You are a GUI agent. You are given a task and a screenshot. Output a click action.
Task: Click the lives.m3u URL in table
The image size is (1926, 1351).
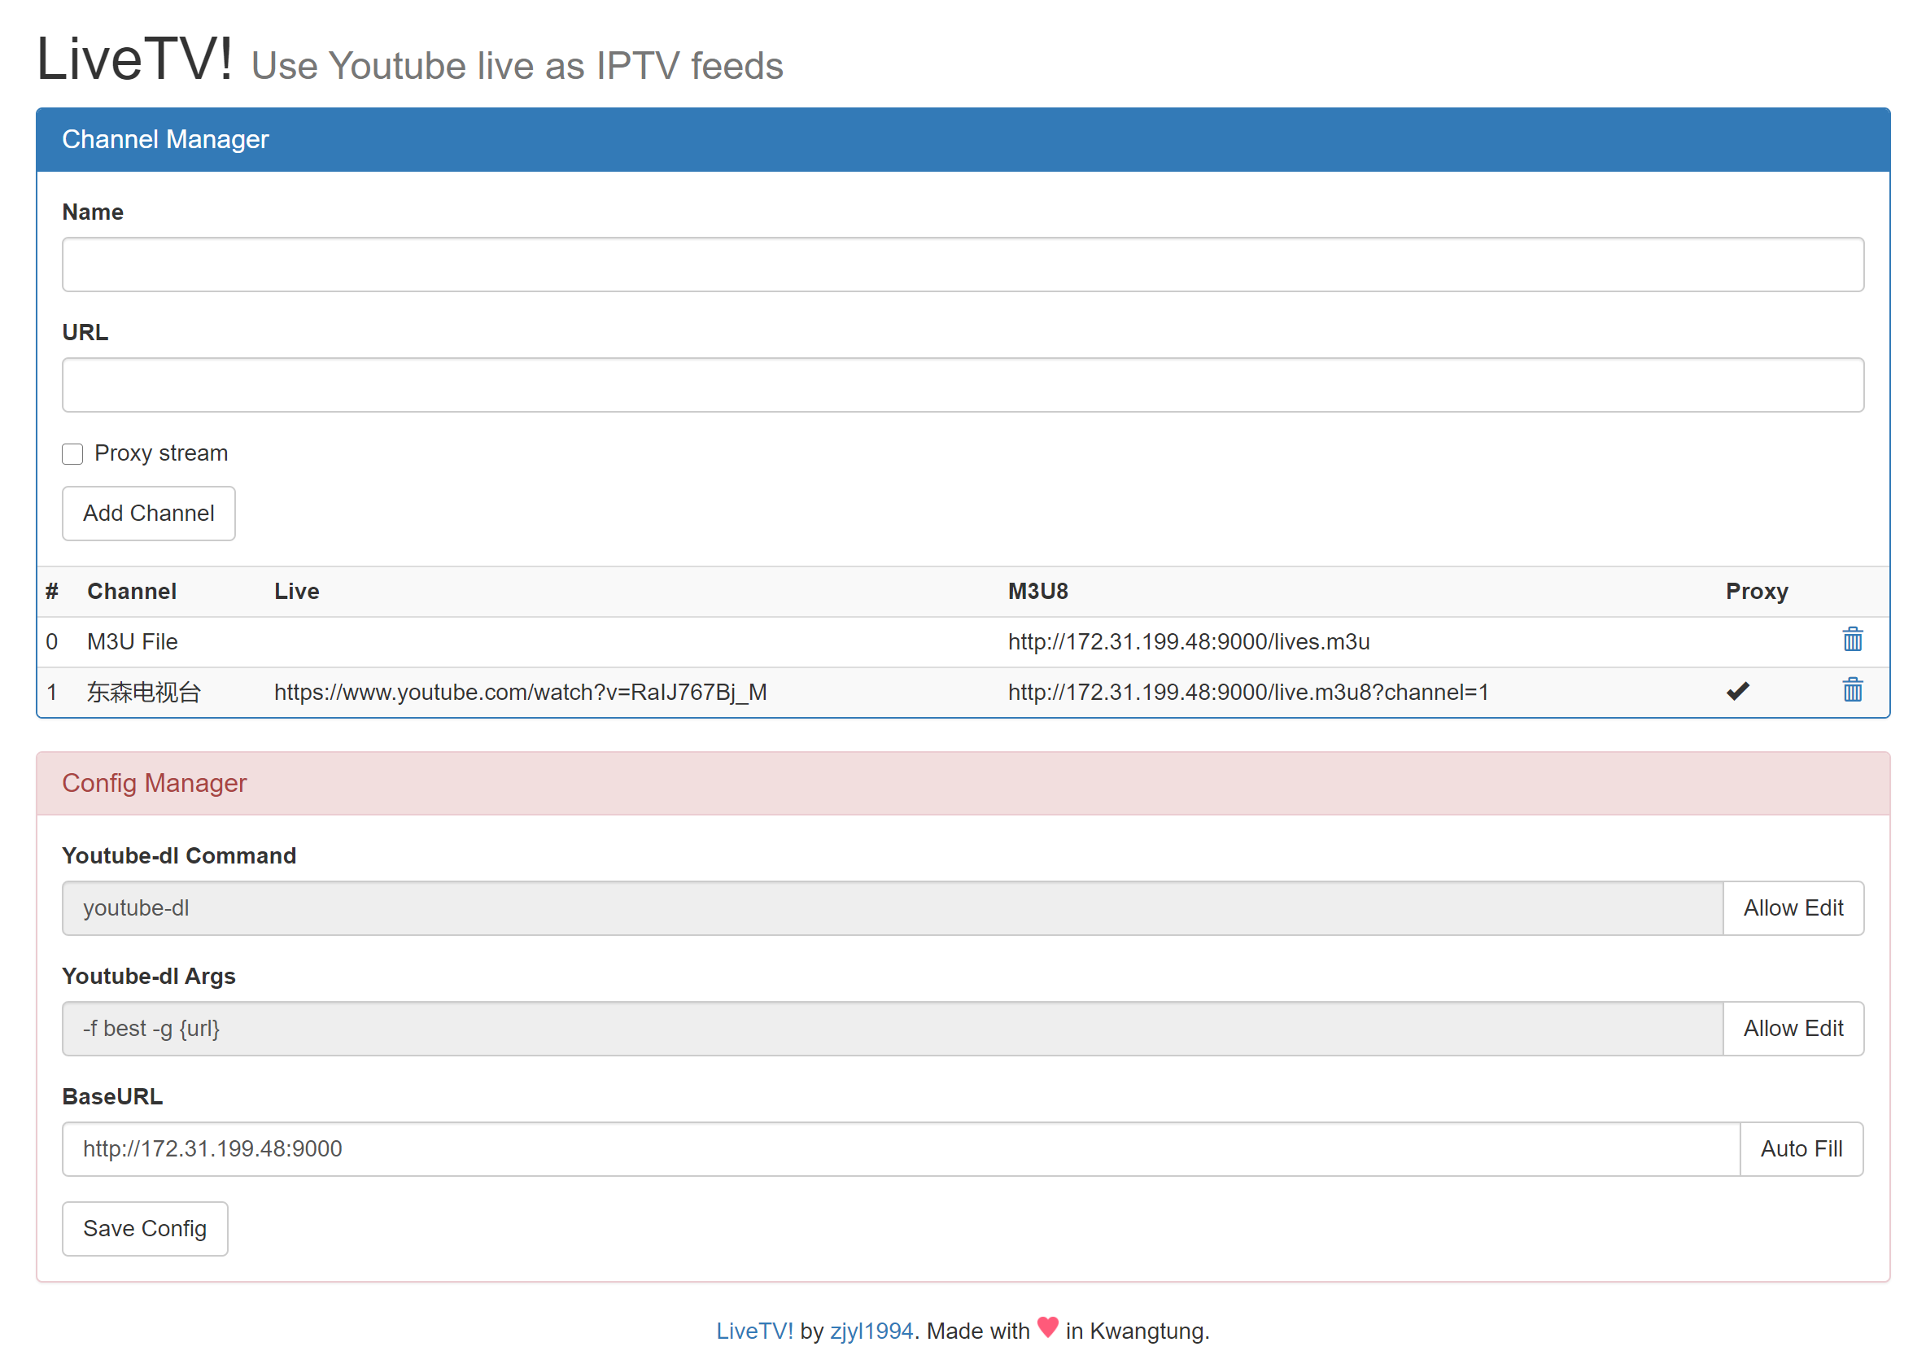(1188, 642)
